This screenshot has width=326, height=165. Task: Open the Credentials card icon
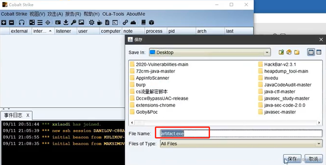pos(58,22)
